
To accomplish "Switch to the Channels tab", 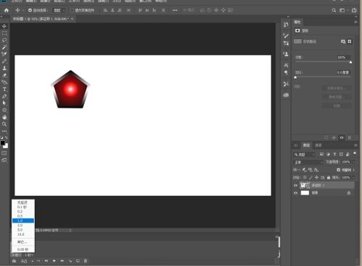I will pyautogui.click(x=318, y=145).
